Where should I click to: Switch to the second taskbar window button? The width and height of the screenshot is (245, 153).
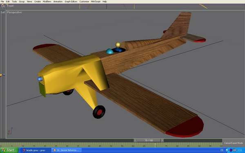tap(67, 150)
